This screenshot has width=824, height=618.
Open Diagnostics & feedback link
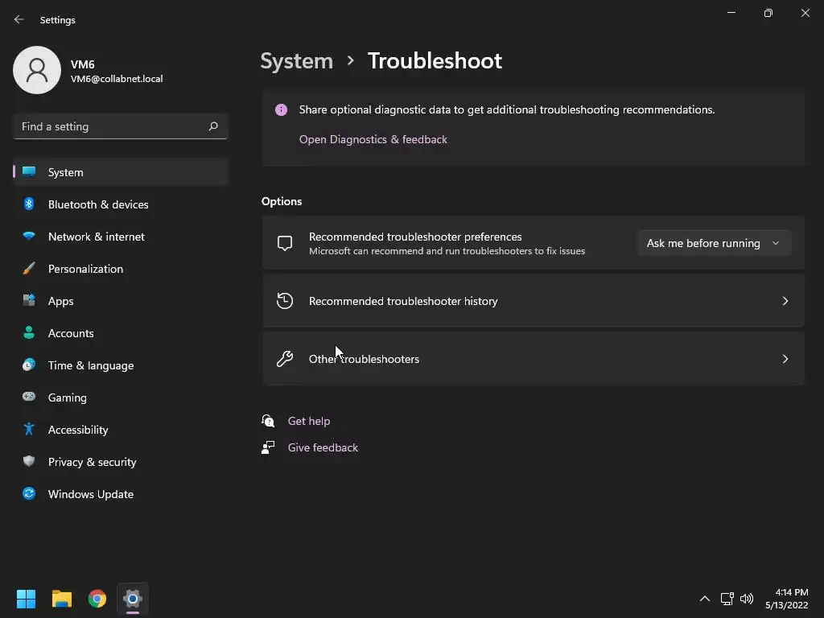[x=373, y=139]
